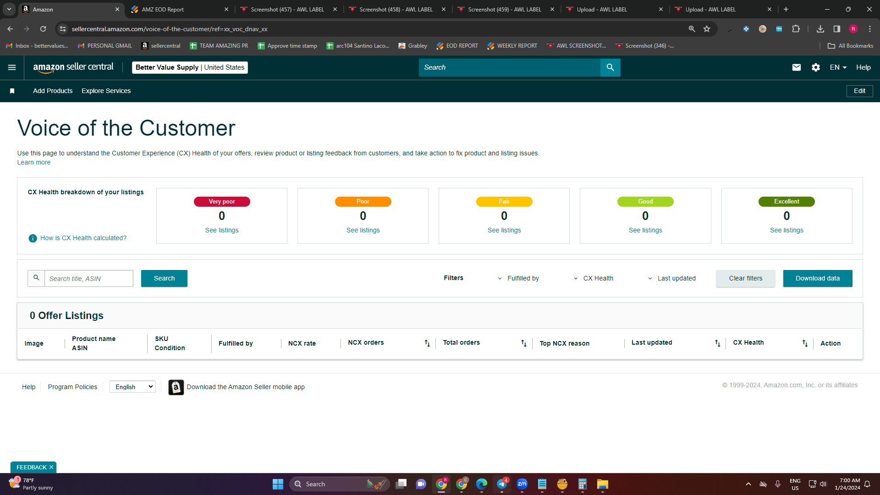Open the Calculator app in taskbar
The image size is (880, 495).
tap(583, 484)
